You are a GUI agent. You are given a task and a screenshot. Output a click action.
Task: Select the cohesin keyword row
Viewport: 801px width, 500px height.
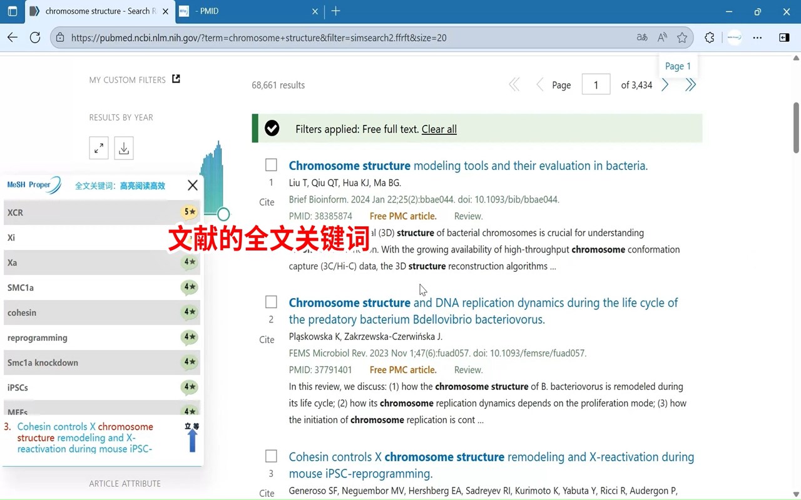[x=102, y=312]
